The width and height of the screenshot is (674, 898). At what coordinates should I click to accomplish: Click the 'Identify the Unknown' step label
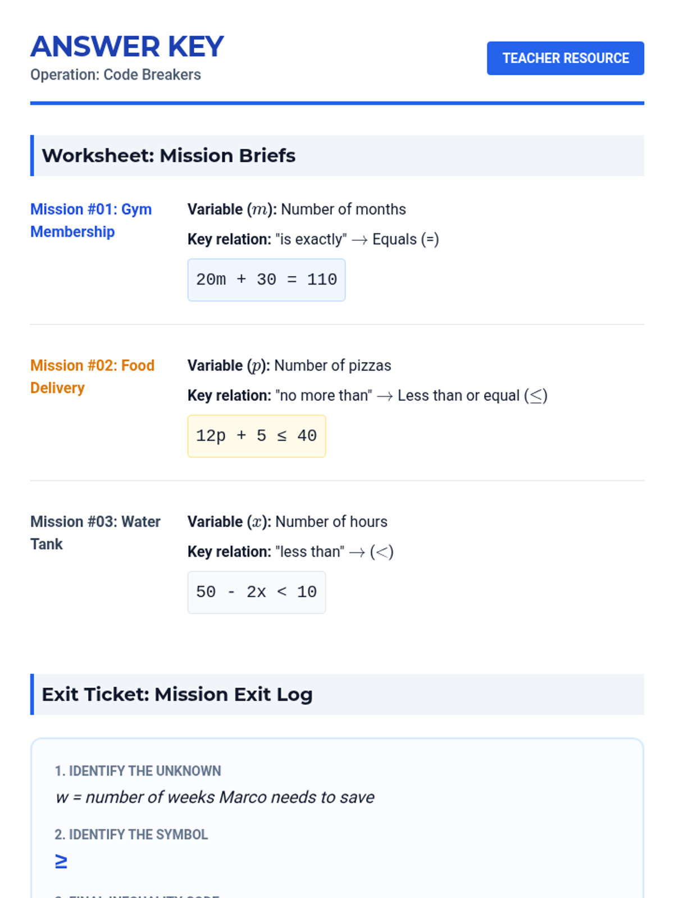click(138, 771)
